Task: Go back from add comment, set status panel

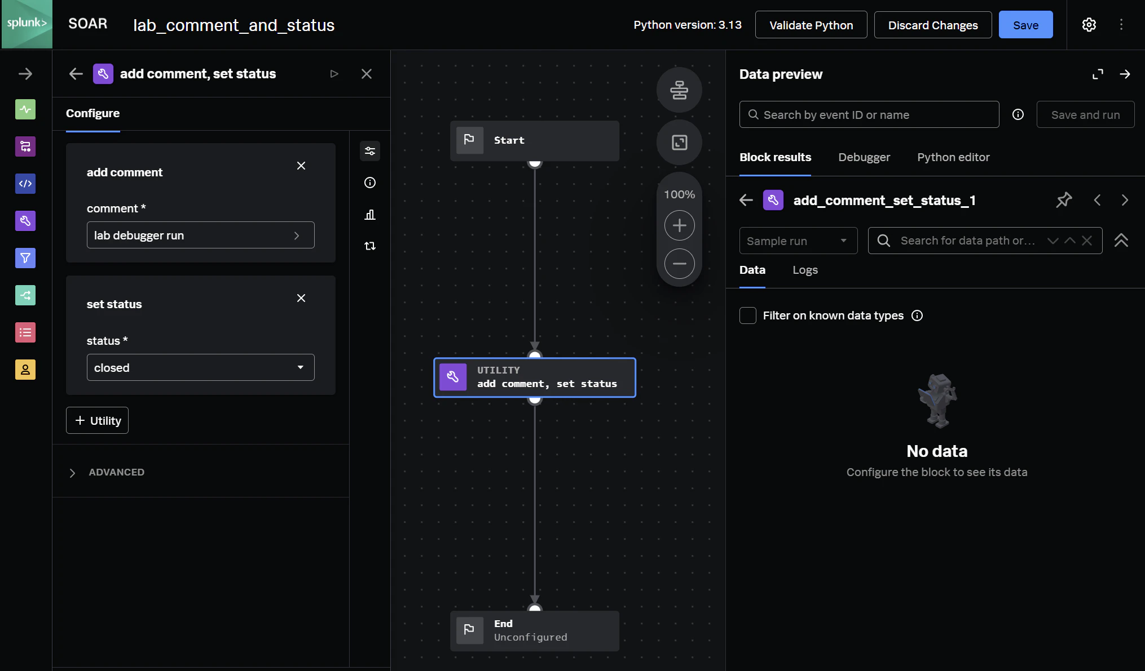Action: click(x=76, y=74)
